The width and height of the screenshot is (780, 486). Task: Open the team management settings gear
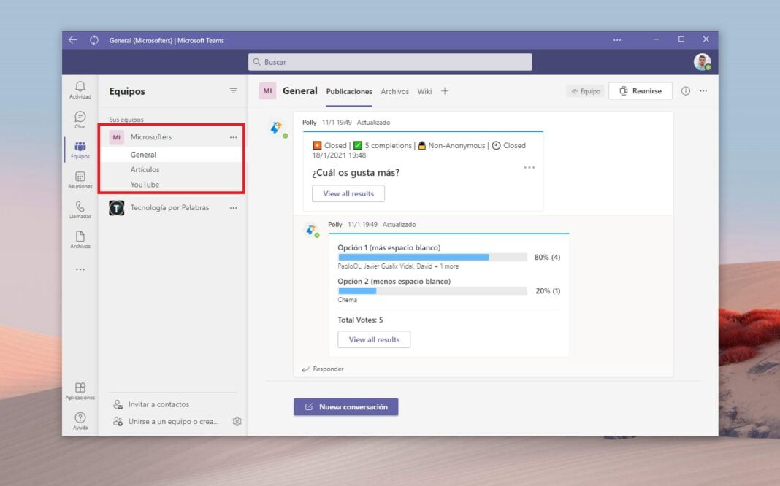point(237,421)
